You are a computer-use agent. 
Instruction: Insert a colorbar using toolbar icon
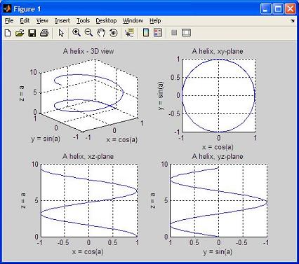click(x=146, y=33)
